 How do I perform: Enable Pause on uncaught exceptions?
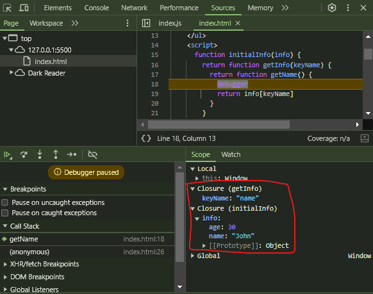click(4, 202)
